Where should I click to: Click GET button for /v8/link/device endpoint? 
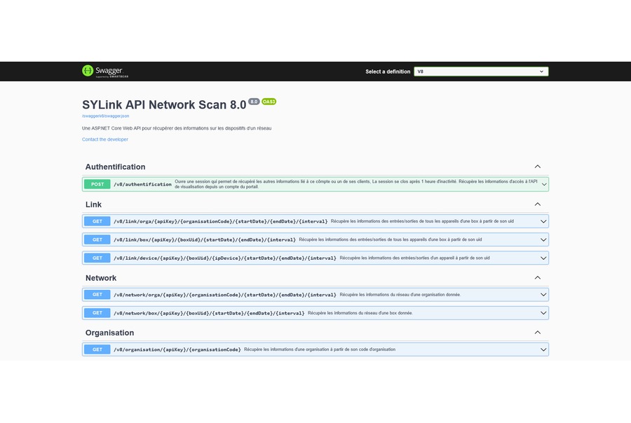click(97, 258)
